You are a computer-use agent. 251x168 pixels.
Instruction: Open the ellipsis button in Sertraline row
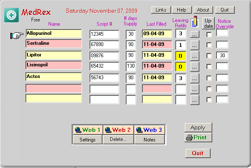coord(195,45)
